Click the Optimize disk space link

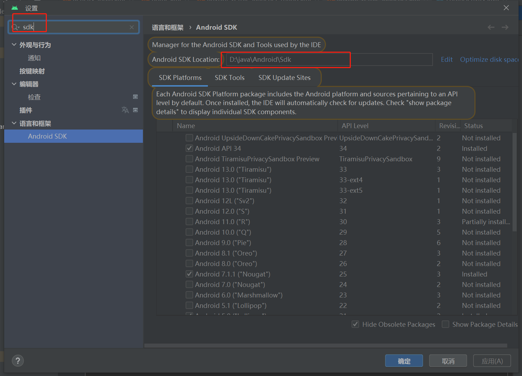click(x=489, y=59)
